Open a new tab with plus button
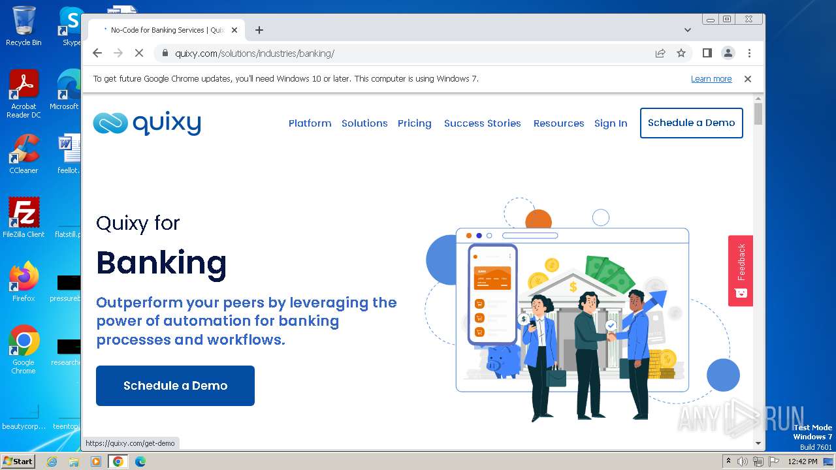Screen dimensions: 836x470 coord(259,30)
